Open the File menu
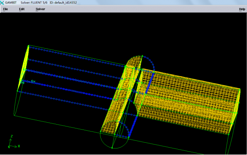This screenshot has height=155, width=247. pos(5,9)
